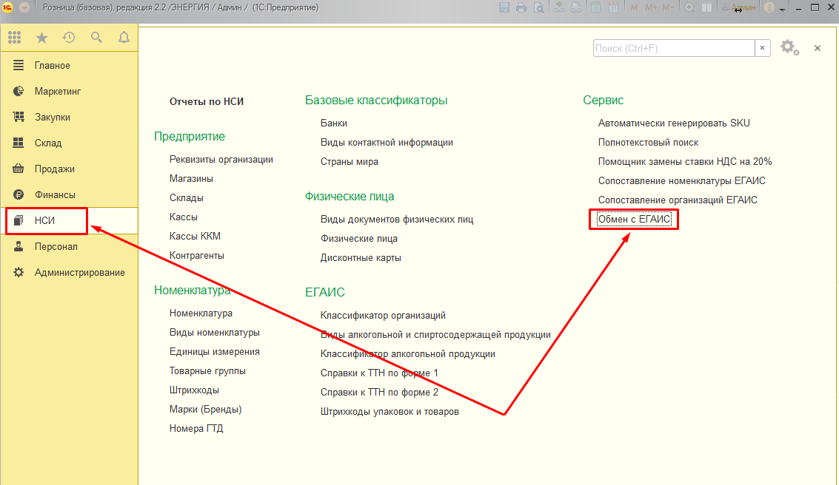This screenshot has height=485, width=839.
Task: Open Номера ГТД
Action: (196, 428)
